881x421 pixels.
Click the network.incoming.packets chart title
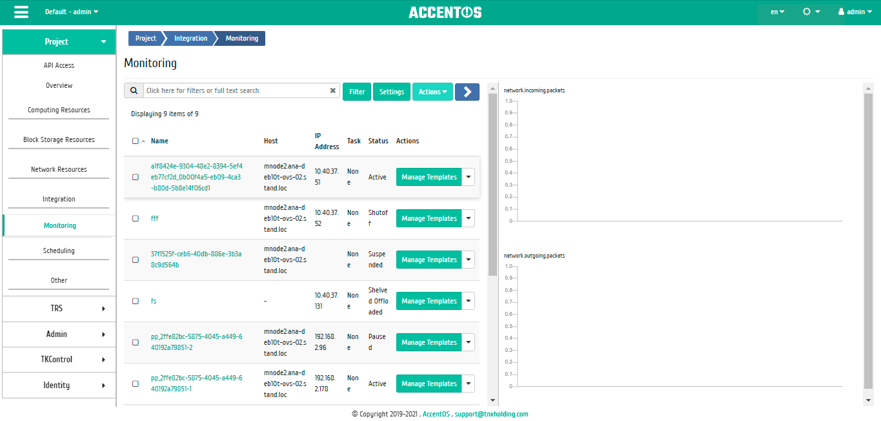pyautogui.click(x=534, y=90)
